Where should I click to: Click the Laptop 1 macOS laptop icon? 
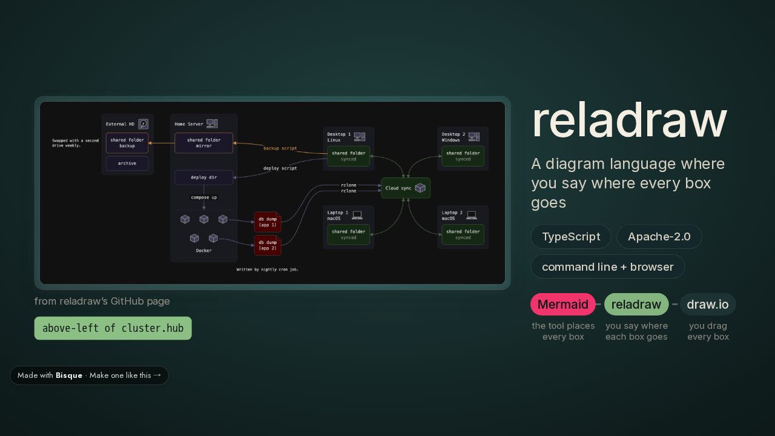[x=357, y=215]
